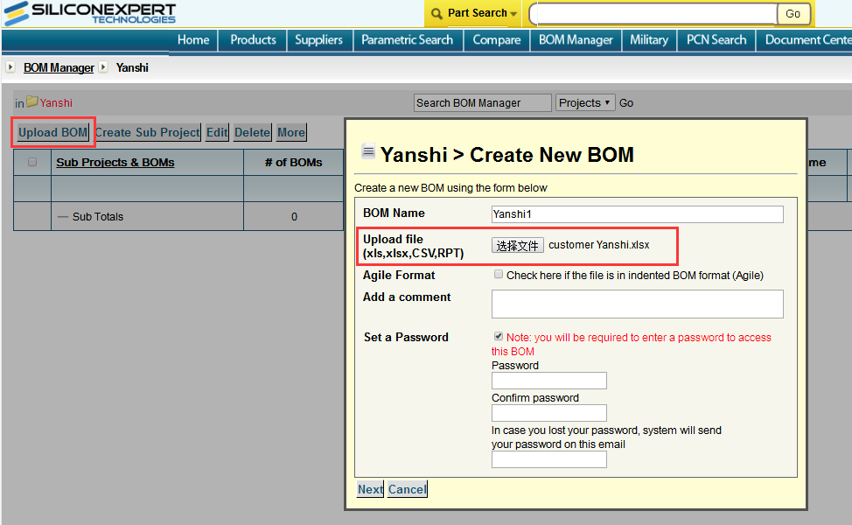Screen dimensions: 852x525
Task: Click the document icon beside Create New BOM title
Action: [x=368, y=151]
